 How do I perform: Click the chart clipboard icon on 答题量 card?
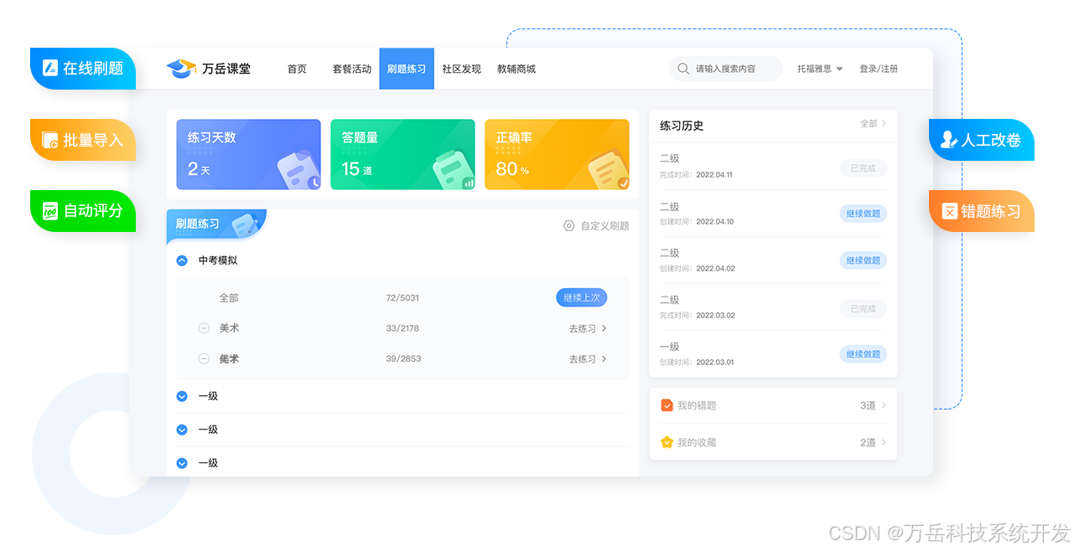453,170
